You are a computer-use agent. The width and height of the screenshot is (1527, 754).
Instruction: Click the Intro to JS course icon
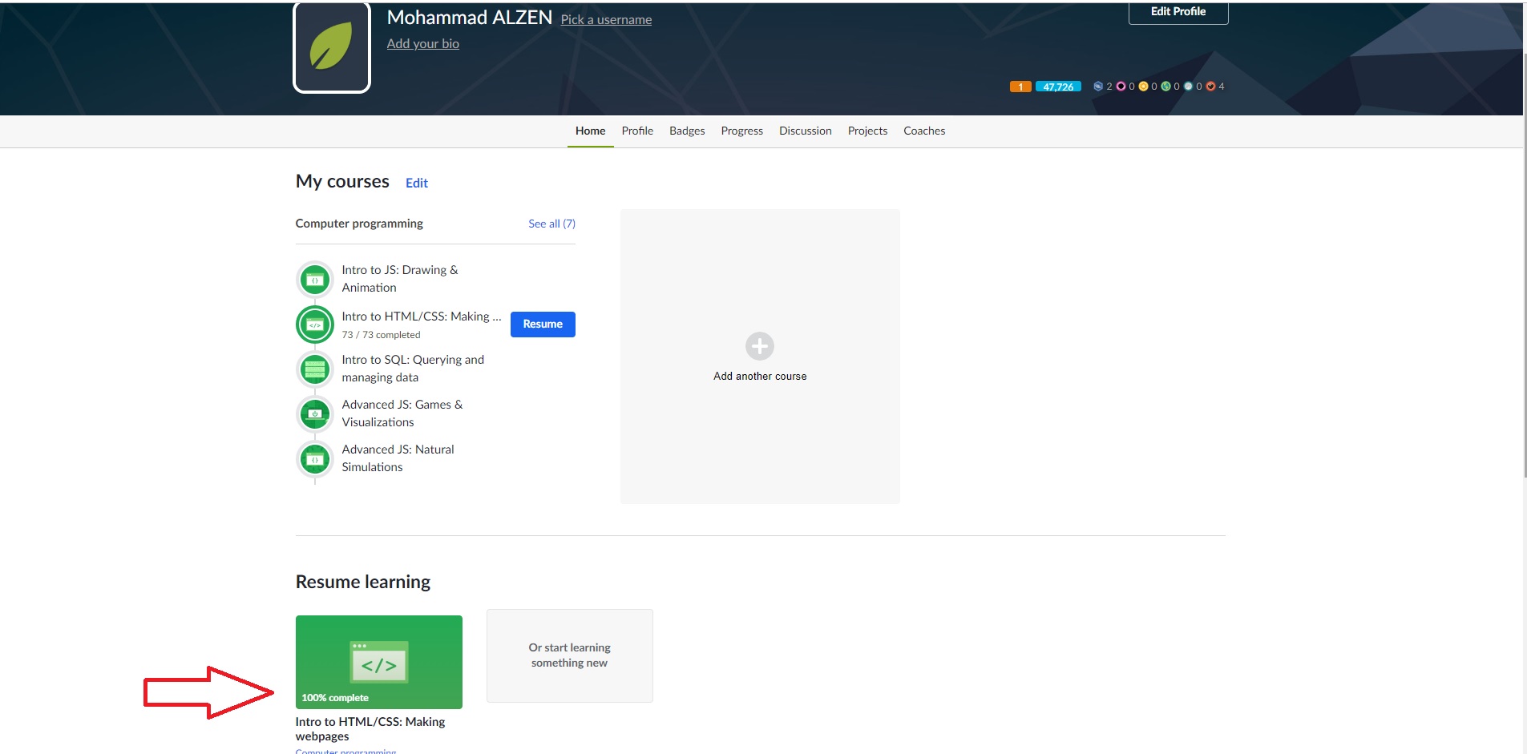pyautogui.click(x=315, y=280)
